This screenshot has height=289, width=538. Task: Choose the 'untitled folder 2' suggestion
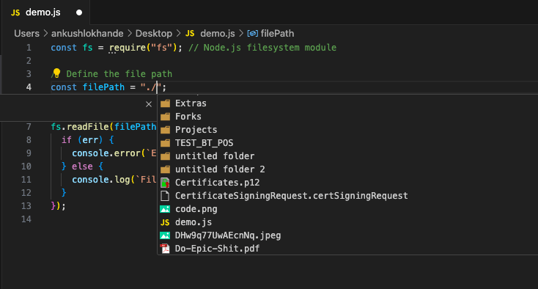click(x=347, y=169)
